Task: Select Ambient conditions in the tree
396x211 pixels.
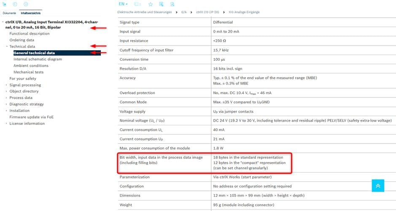Action: [31, 65]
